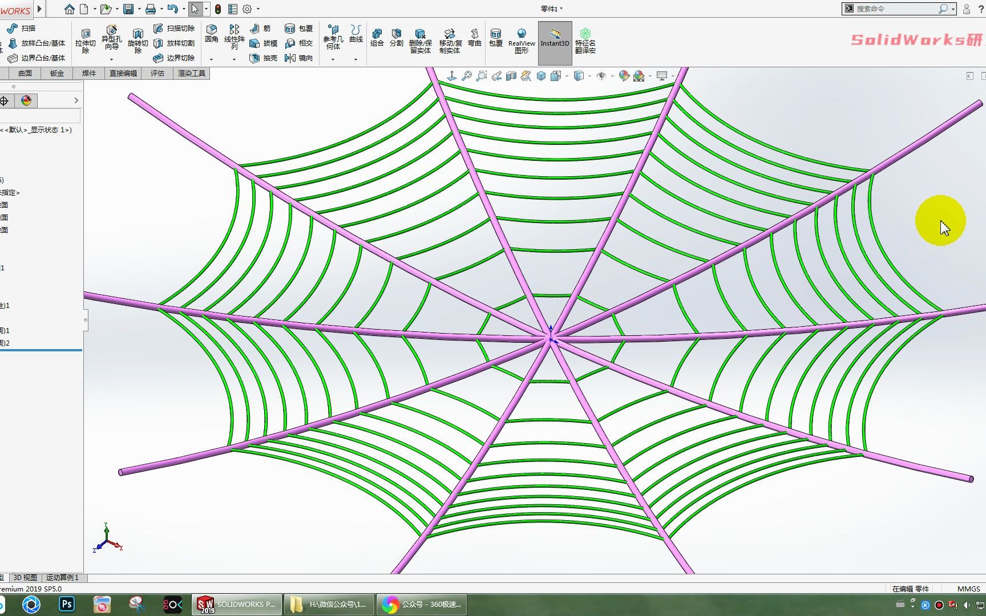Expand dropdown under 圆角 fillet
Image resolution: width=986 pixels, height=616 pixels.
click(211, 59)
